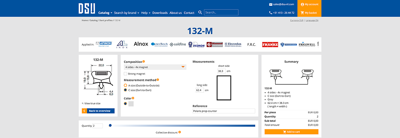Screen dimensions: 400x138
Task: Click Back to overview button
Action: 98,111
